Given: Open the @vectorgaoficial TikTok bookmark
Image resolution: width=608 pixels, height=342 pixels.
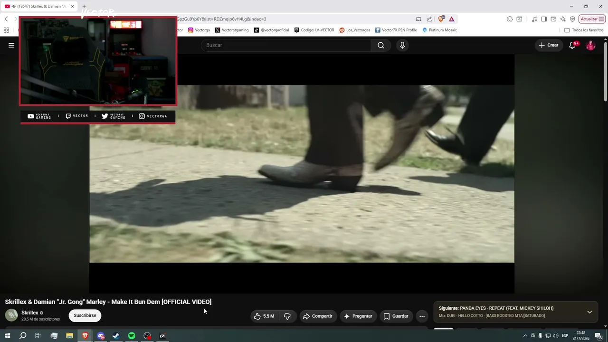Looking at the screenshot, I should click(x=271, y=30).
